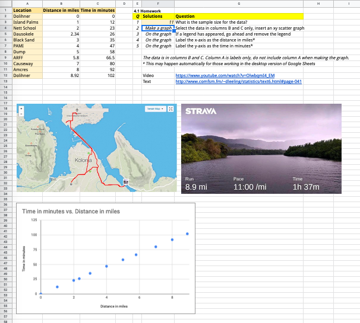Select column G header
This screenshot has width=360, height=323.
coord(239,4)
